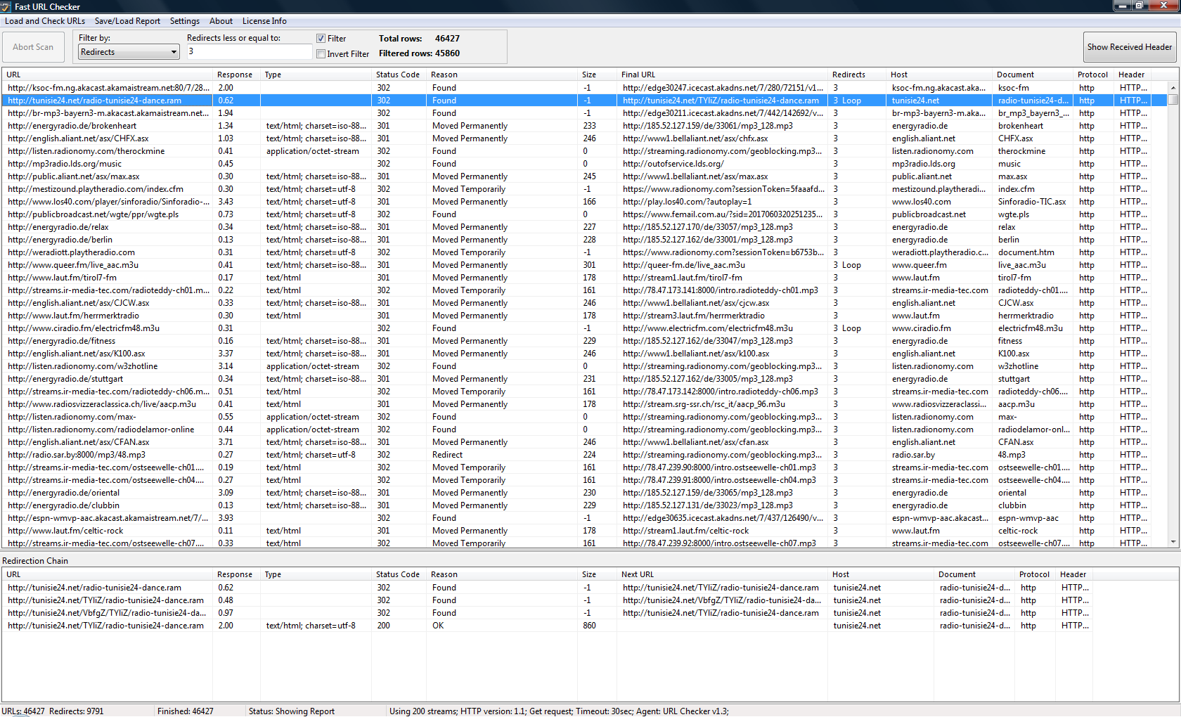Open the License Info menu
Viewport: 1181px width, 717px height.
(x=264, y=21)
